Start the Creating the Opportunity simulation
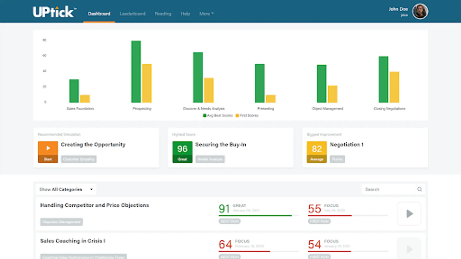The height and width of the screenshot is (259, 461). pyautogui.click(x=48, y=152)
